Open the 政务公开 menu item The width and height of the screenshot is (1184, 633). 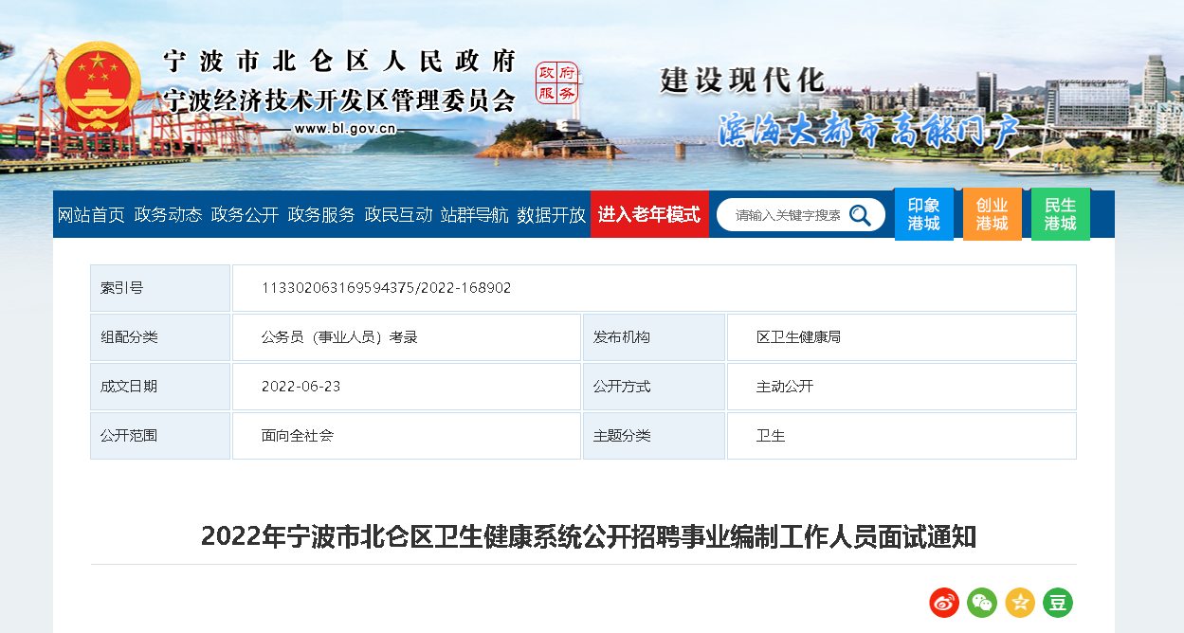coord(245,215)
